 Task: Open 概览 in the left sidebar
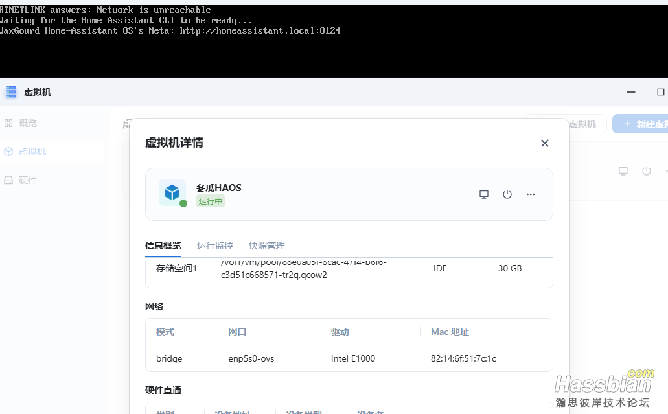[x=27, y=123]
